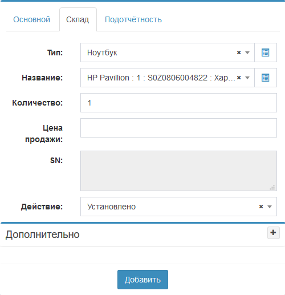
Task: Focus the Цена продажи input field
Action: (x=178, y=128)
